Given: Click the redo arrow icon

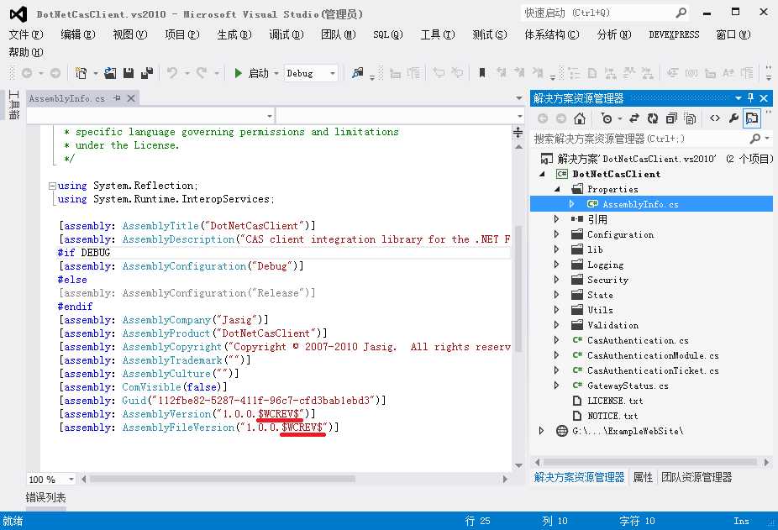Looking at the screenshot, I should tap(202, 73).
